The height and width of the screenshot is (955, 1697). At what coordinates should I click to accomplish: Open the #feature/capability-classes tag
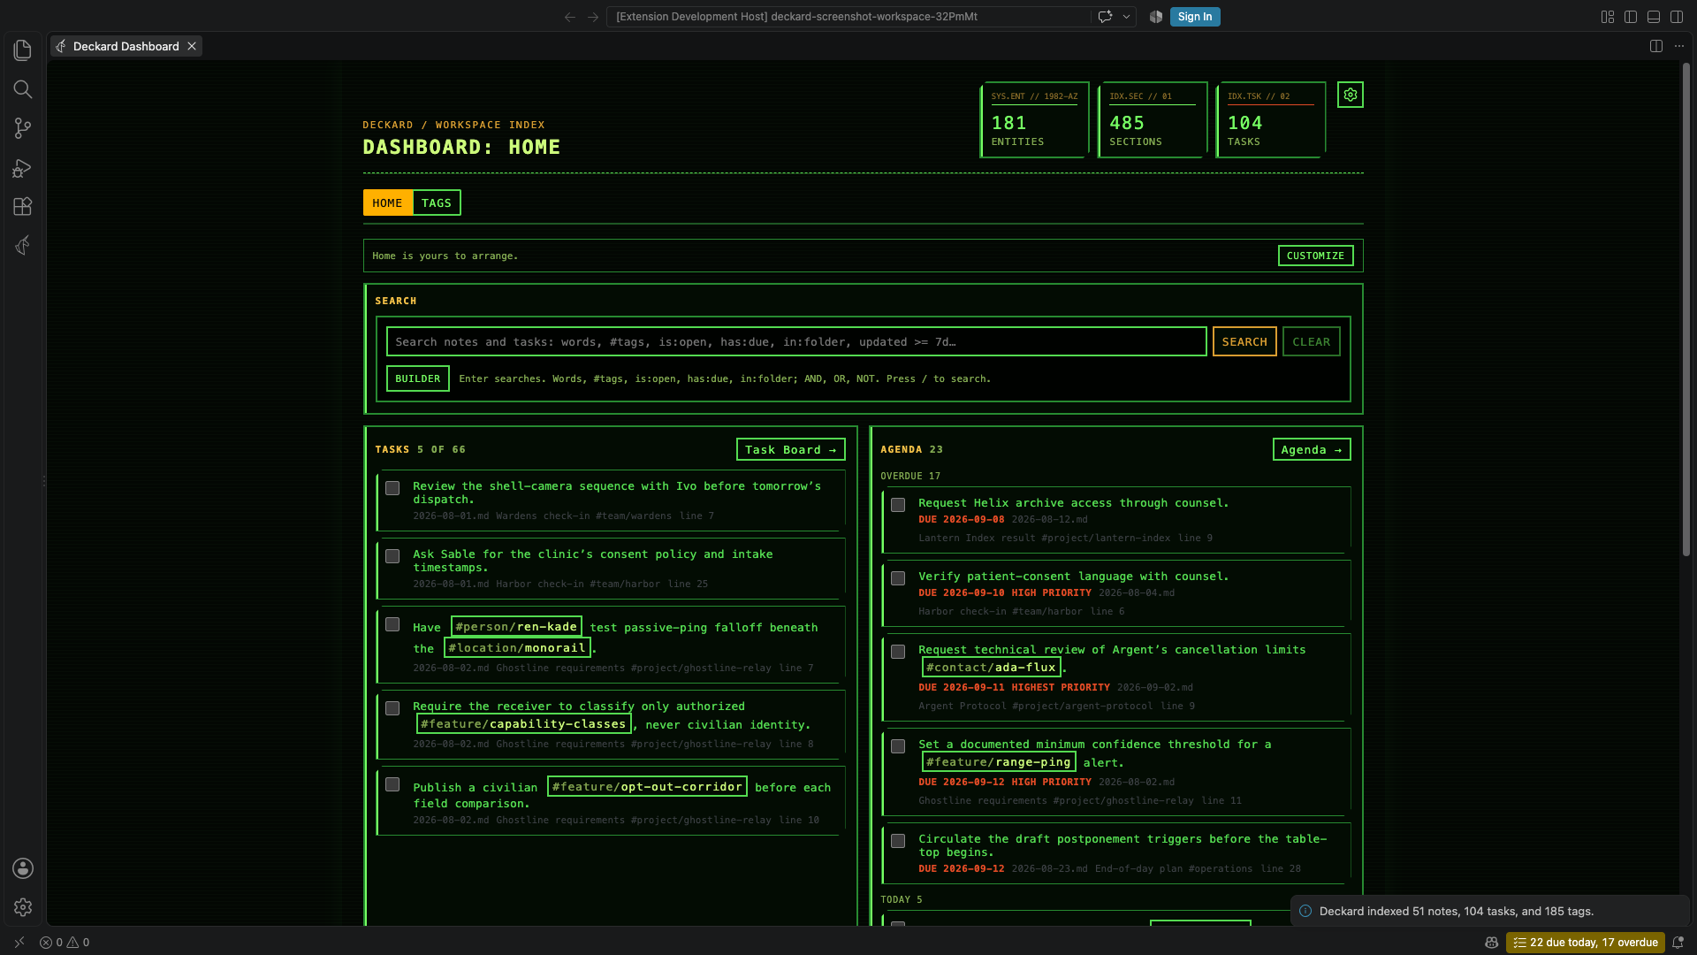coord(524,723)
